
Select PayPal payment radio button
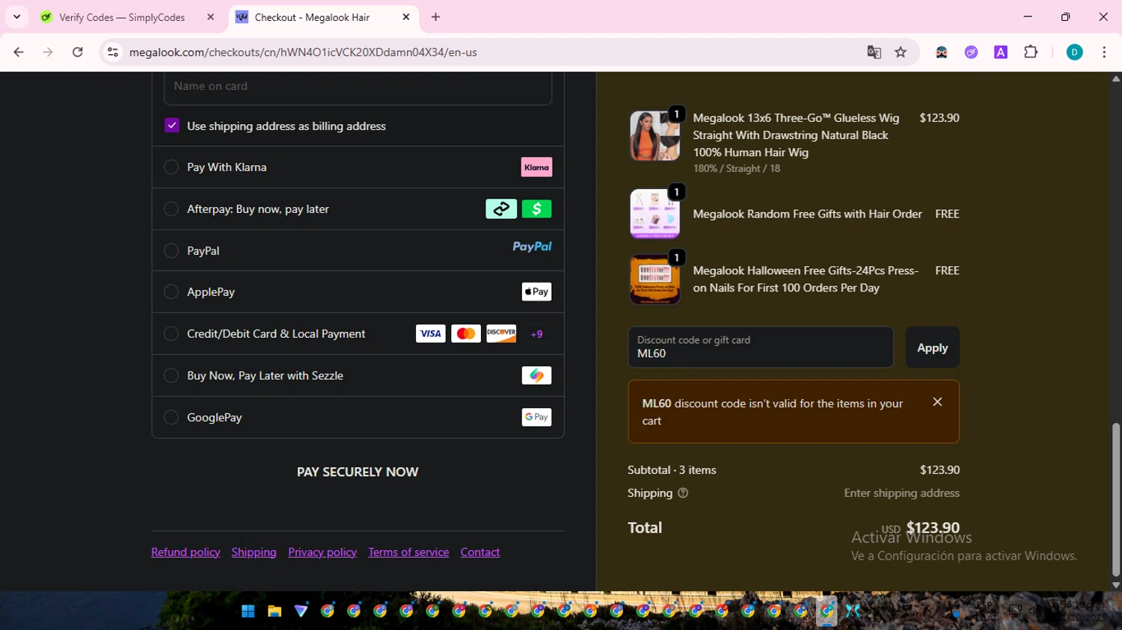pos(171,251)
